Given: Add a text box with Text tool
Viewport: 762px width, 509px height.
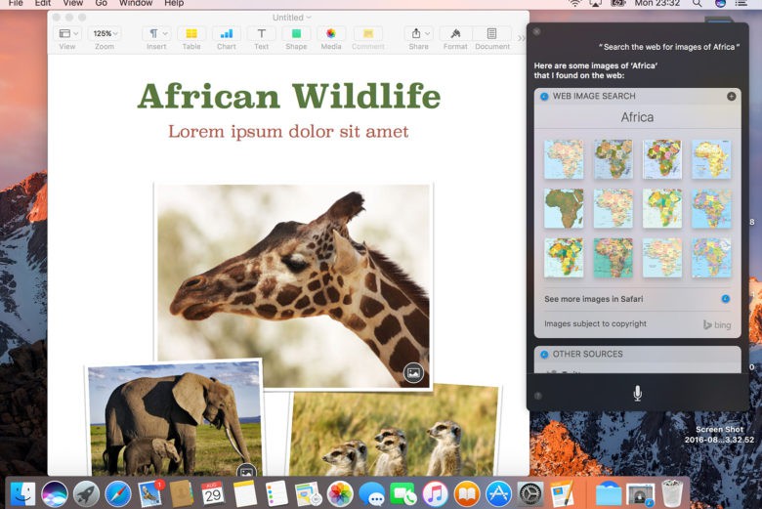Looking at the screenshot, I should pyautogui.click(x=261, y=34).
